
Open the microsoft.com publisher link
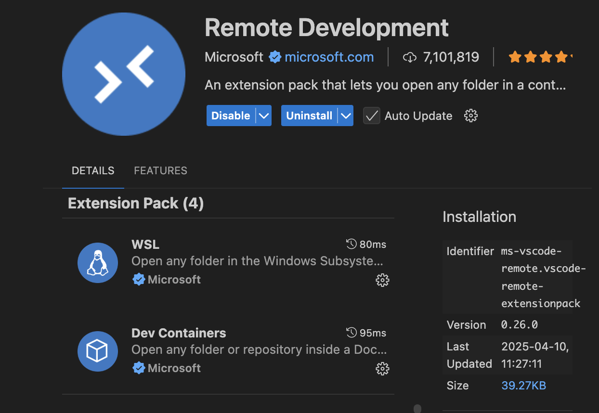pyautogui.click(x=329, y=57)
